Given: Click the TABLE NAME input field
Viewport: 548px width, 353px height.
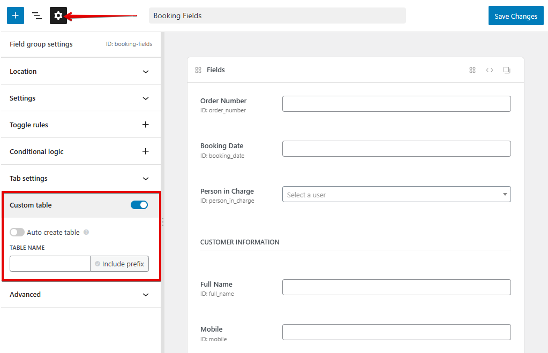Looking at the screenshot, I should click(49, 263).
